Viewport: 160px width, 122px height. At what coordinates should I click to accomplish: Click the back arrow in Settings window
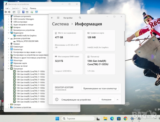[x=52, y=18]
